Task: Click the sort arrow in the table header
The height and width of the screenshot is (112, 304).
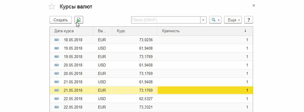Action: tap(245, 31)
